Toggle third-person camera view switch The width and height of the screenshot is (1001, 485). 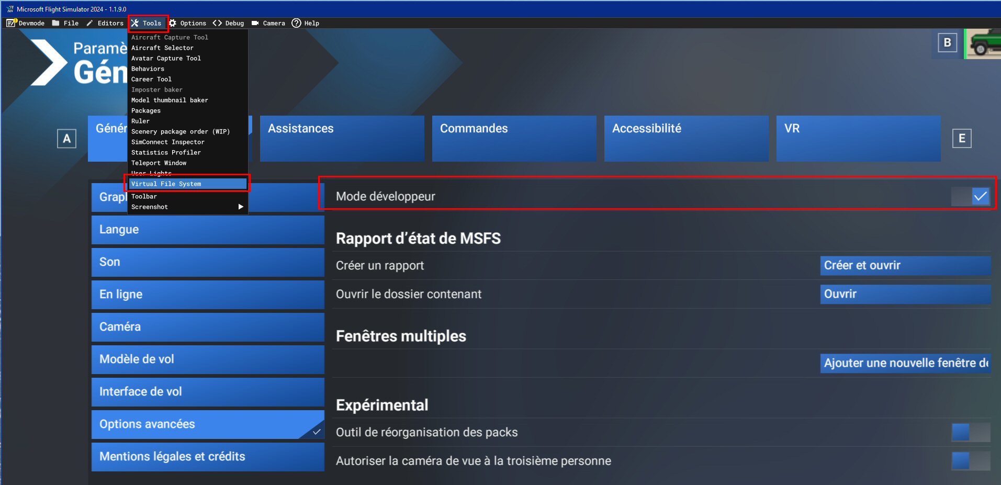pyautogui.click(x=971, y=461)
